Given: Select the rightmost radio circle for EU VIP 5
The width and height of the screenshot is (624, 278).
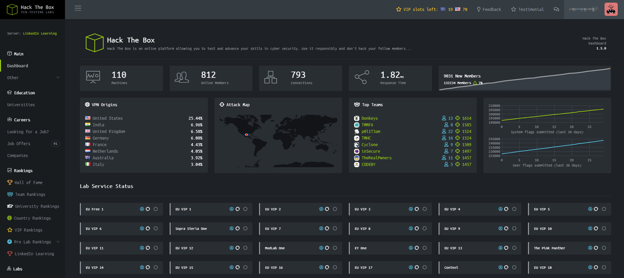Looking at the screenshot, I should coord(604,209).
